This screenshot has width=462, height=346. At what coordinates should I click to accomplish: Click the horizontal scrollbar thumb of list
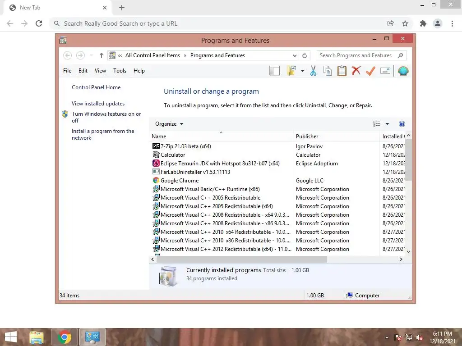242,259
